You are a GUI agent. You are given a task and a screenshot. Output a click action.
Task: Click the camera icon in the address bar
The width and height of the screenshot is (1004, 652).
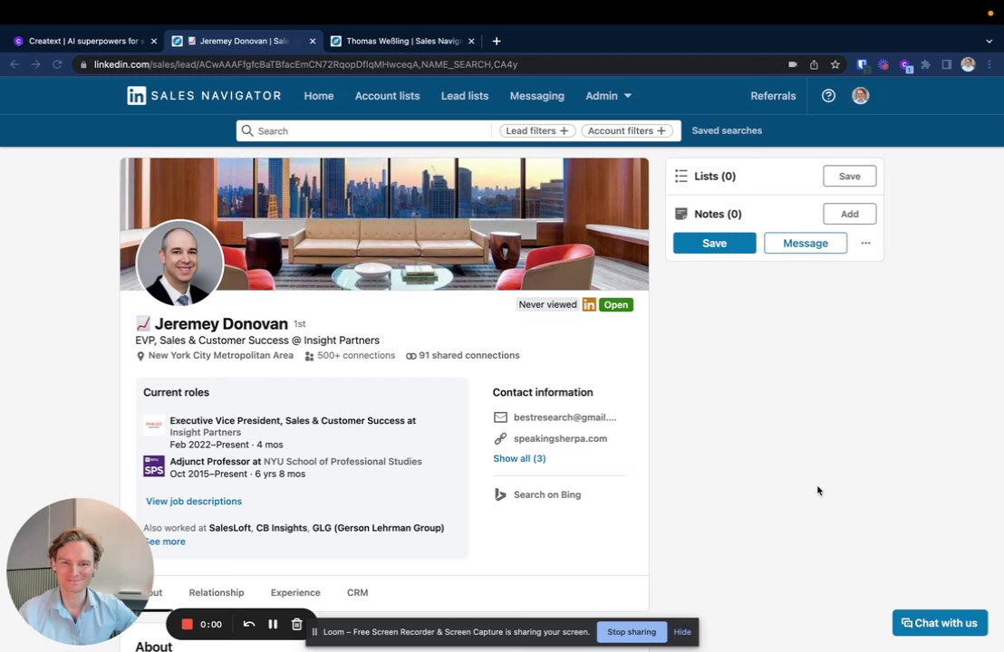(x=793, y=64)
